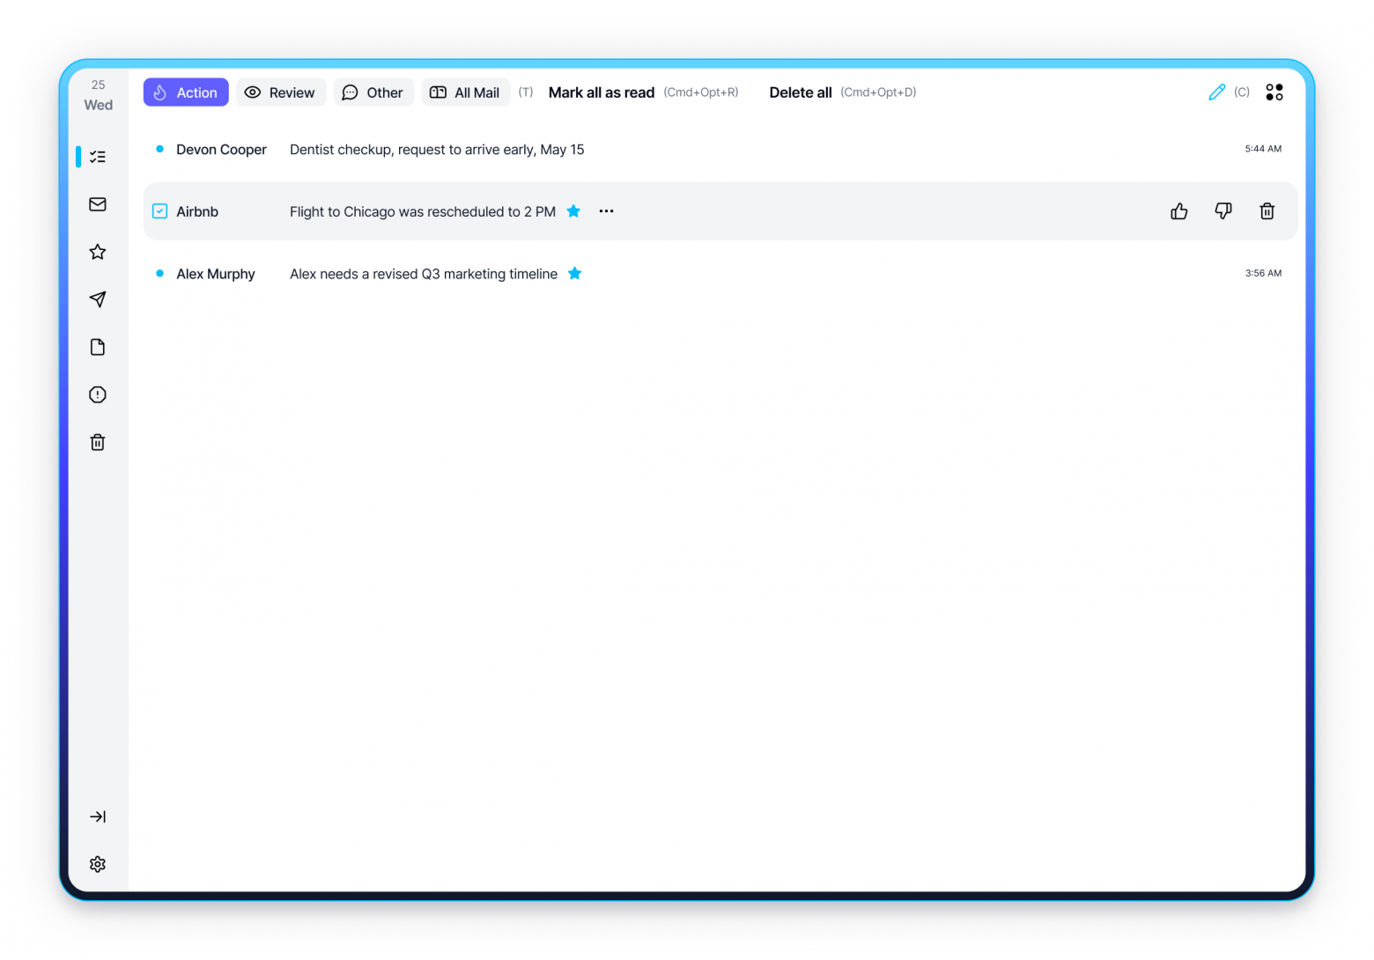Open the Inbox envelope icon in sidebar

[98, 204]
